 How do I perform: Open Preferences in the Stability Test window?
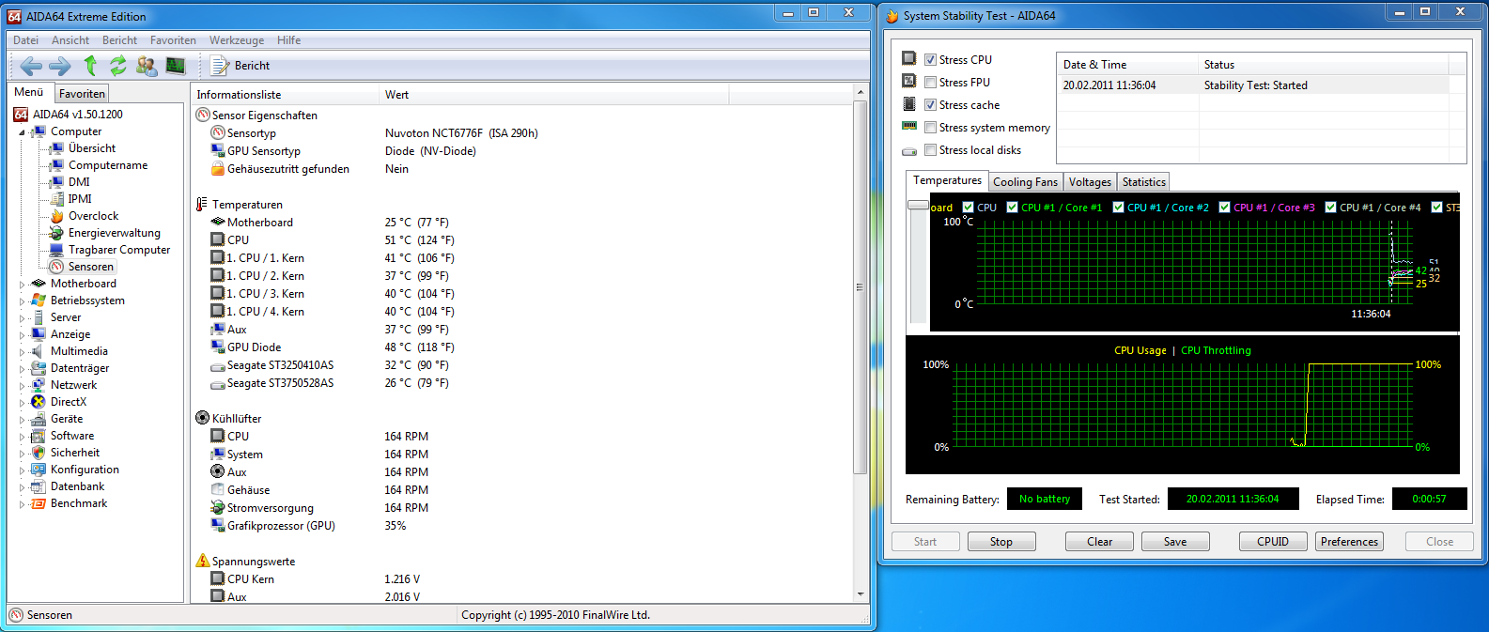click(1349, 542)
